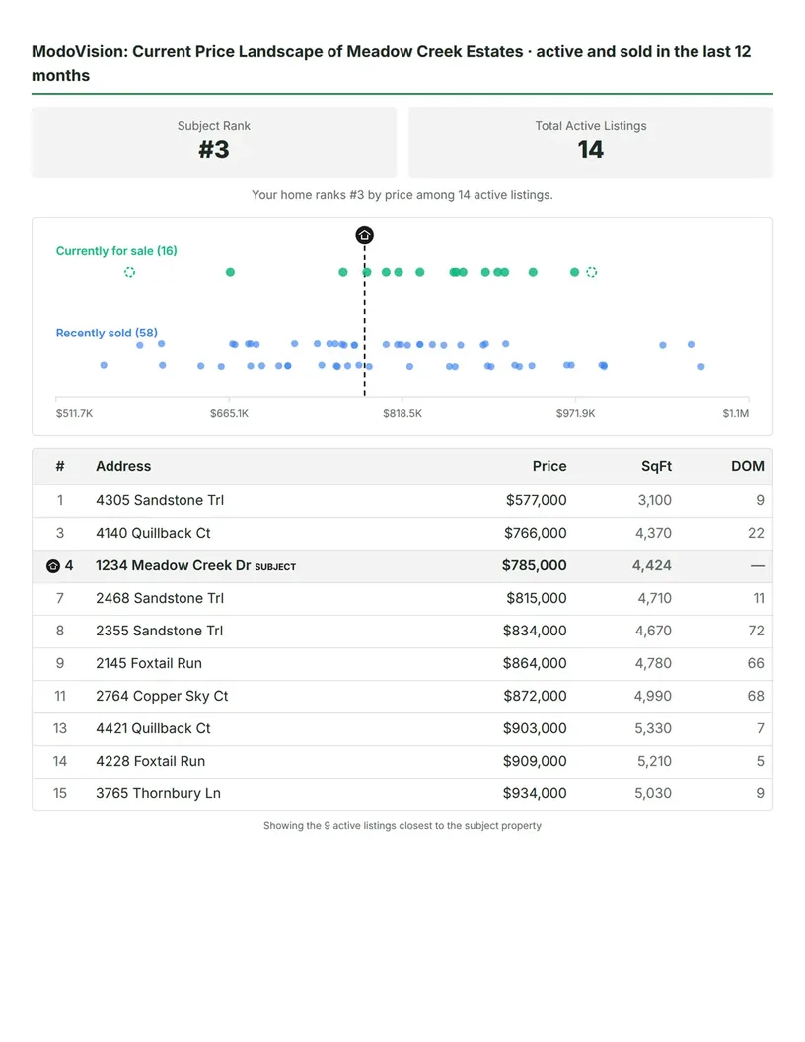805x1042 pixels.
Task: Click the DOM value 72
Action: coord(756,631)
